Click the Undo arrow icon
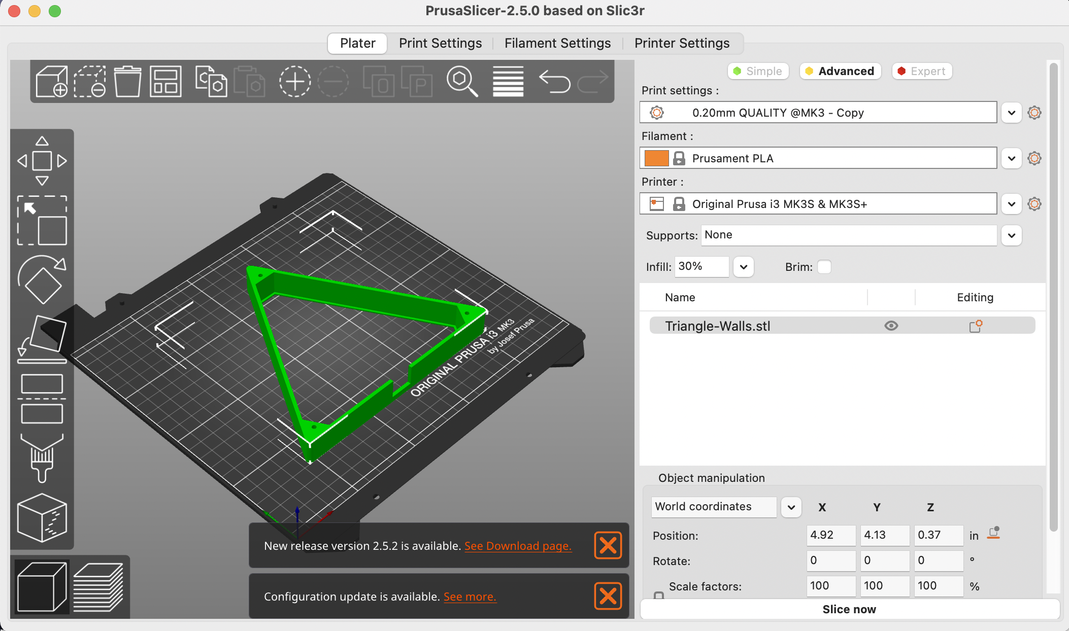The image size is (1069, 631). pyautogui.click(x=554, y=81)
